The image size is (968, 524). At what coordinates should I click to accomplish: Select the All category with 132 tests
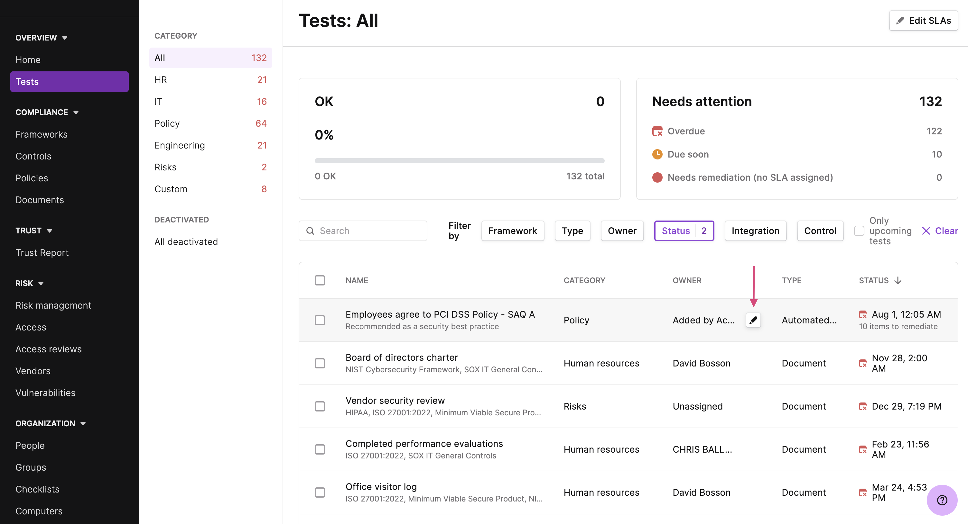click(x=210, y=58)
